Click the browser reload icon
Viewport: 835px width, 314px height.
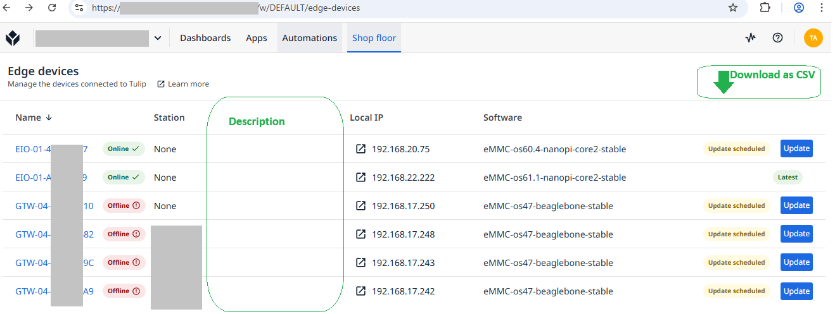coord(52,8)
